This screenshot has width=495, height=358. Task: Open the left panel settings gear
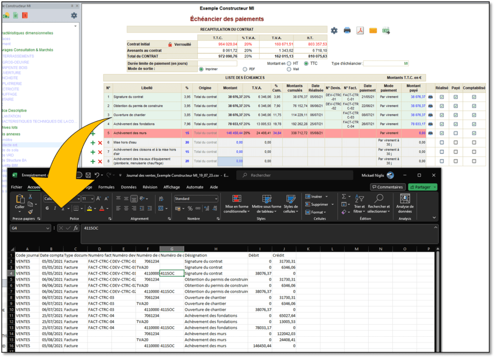tap(74, 15)
